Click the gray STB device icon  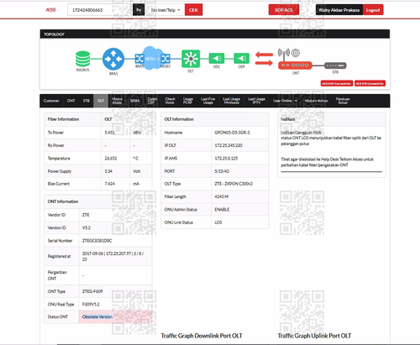(335, 65)
